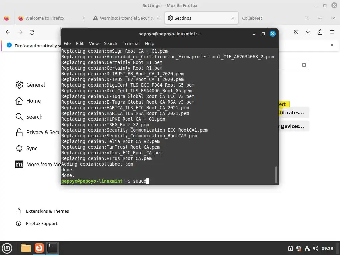Viewport: 340px width, 255px height.
Task: Open the terminal Help menu
Action: click(150, 43)
